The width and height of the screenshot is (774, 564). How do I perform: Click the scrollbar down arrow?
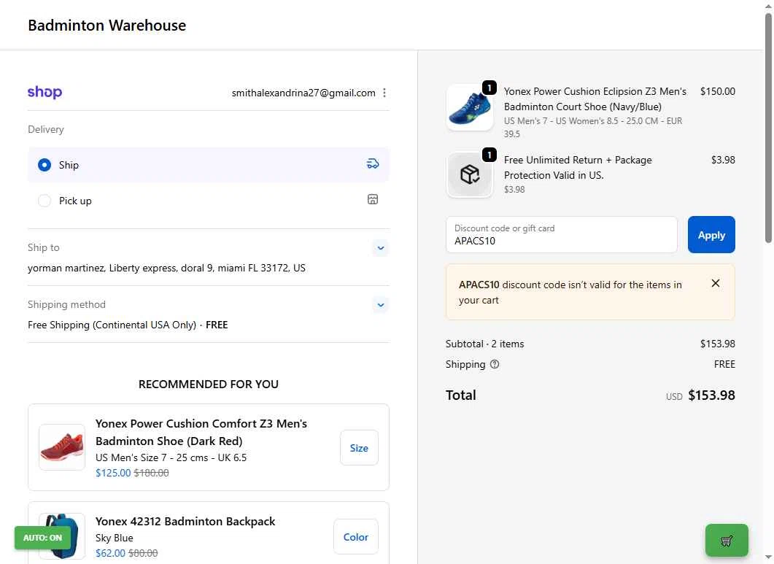pyautogui.click(x=768, y=557)
